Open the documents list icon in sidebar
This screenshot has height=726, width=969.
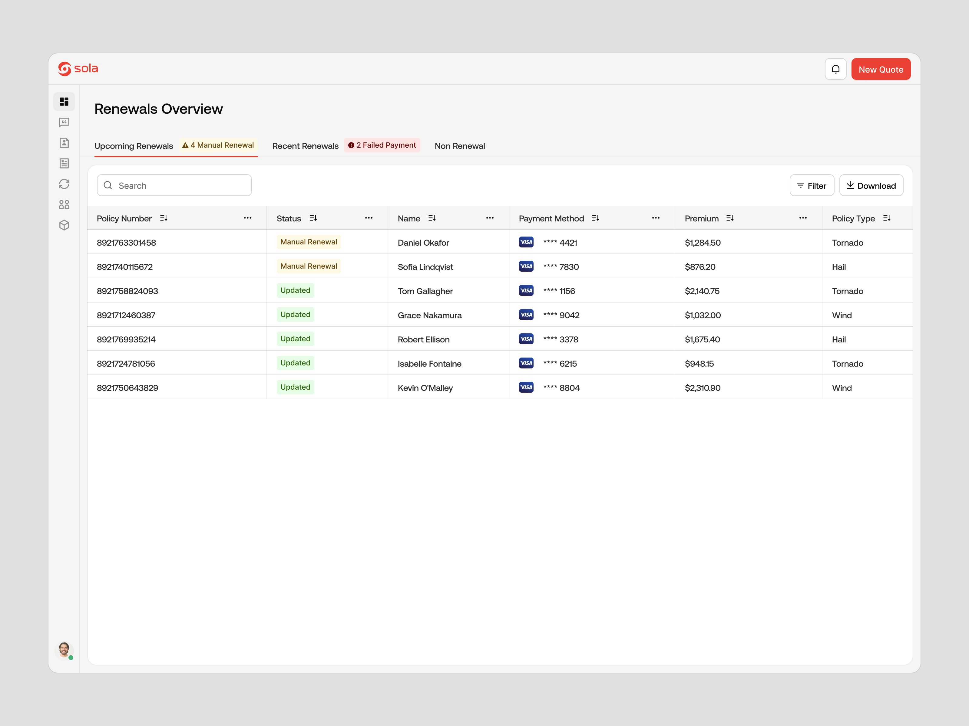coord(64,163)
